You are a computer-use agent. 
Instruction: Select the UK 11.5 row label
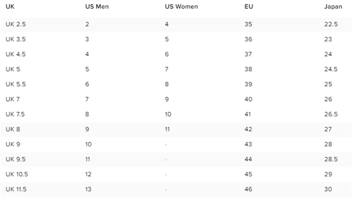(x=16, y=189)
